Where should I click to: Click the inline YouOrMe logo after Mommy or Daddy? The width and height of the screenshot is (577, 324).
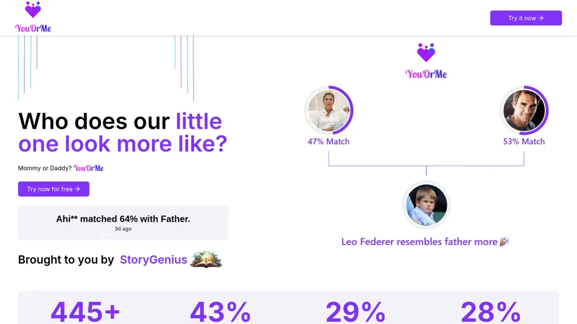pyautogui.click(x=88, y=168)
